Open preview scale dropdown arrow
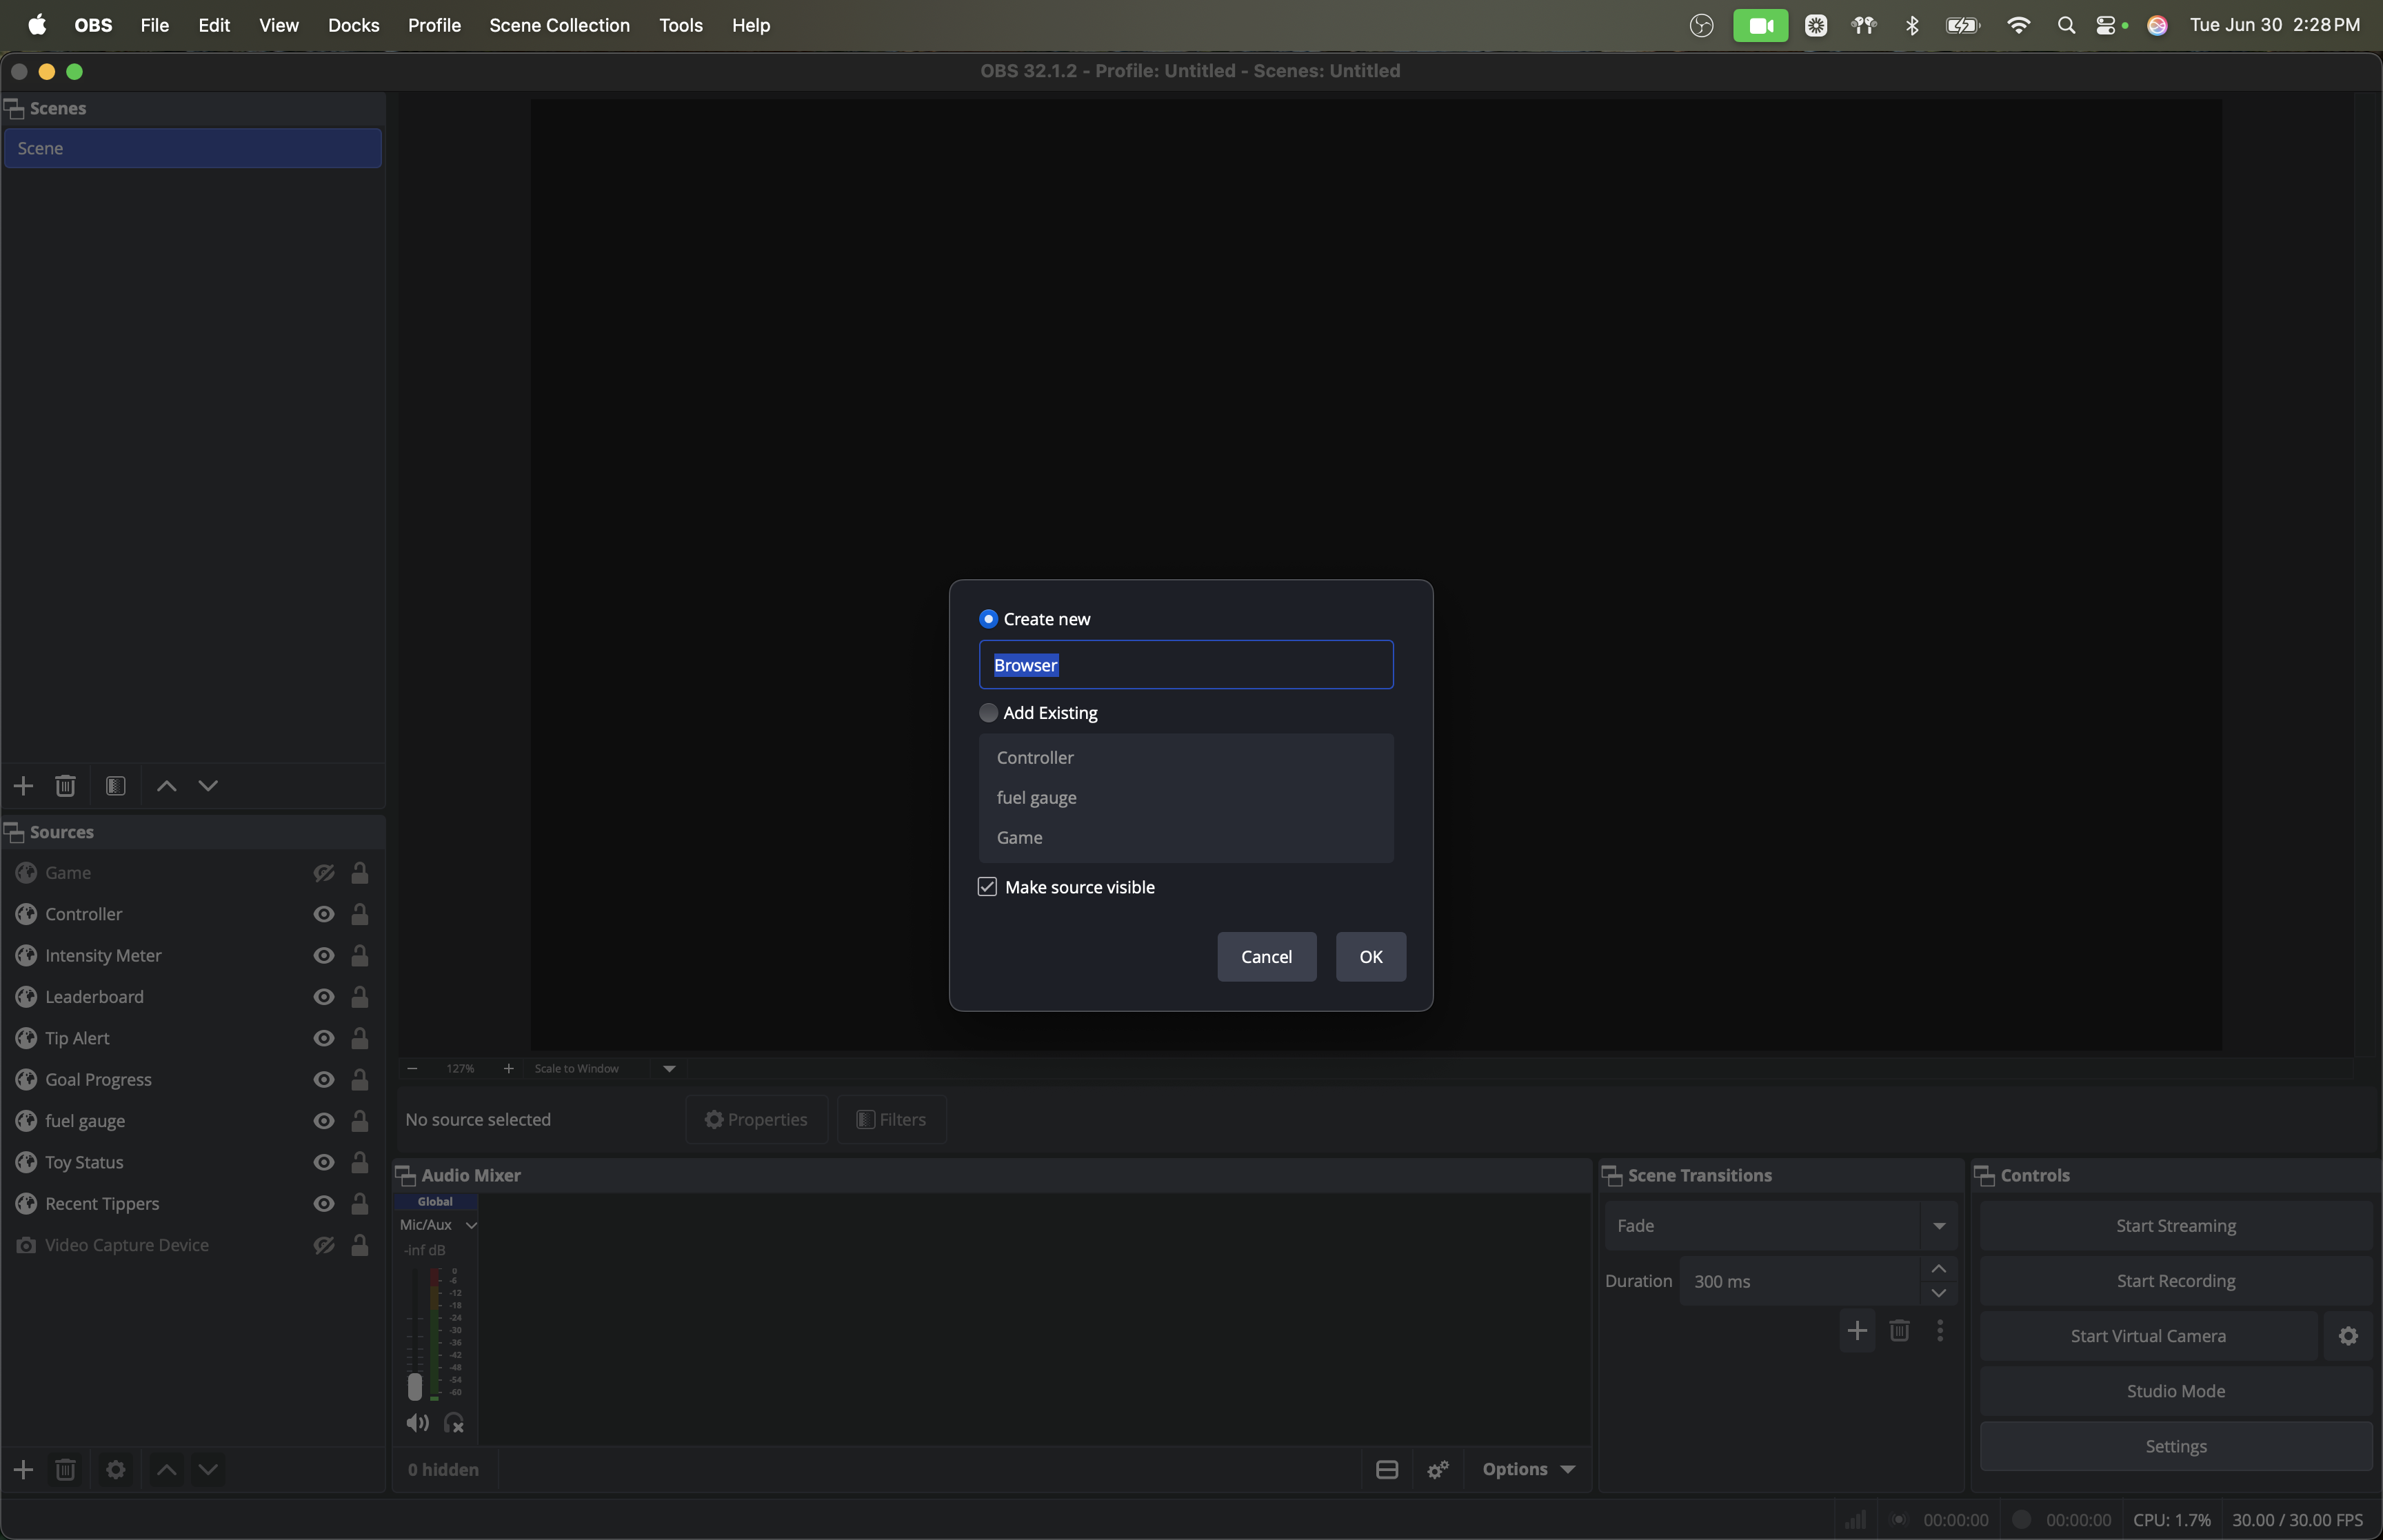This screenshot has height=1540, width=2383. (669, 1068)
